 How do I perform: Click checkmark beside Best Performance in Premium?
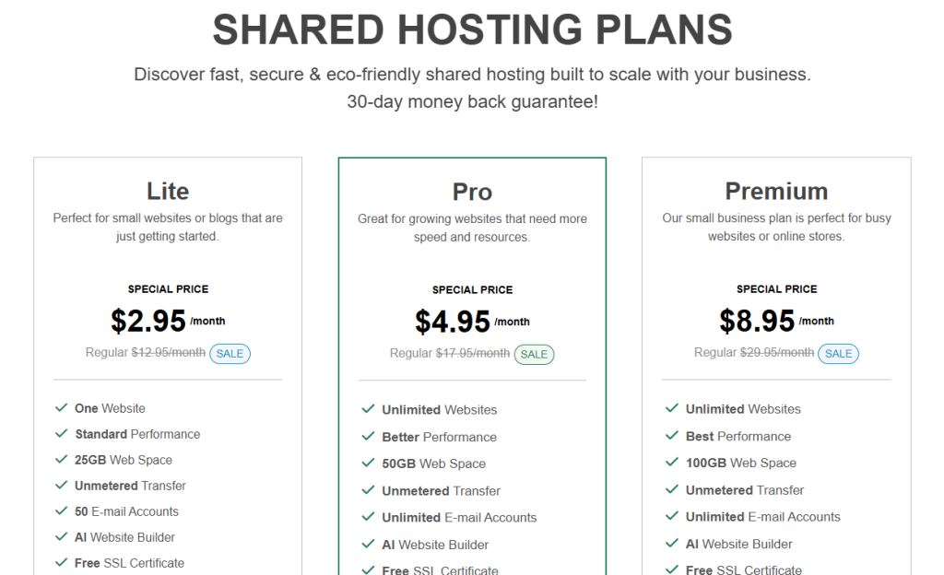(x=672, y=436)
